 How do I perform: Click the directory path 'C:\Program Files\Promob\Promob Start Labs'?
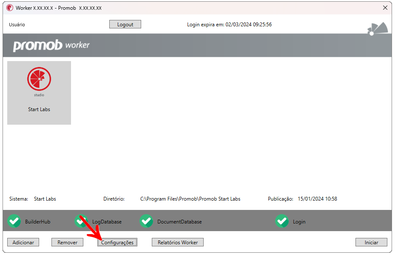[190, 199]
